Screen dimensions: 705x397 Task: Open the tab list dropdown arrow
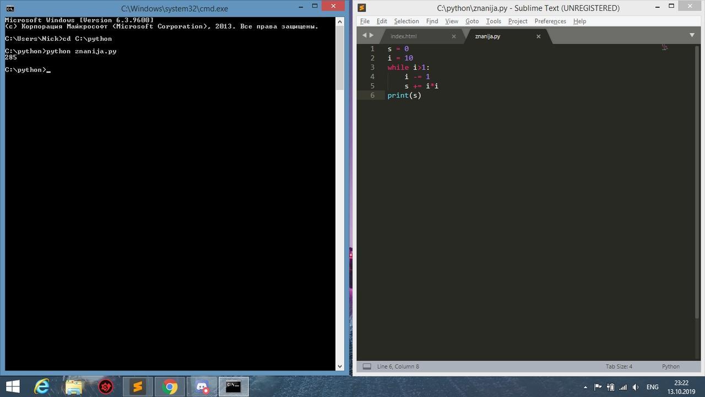[x=692, y=35]
